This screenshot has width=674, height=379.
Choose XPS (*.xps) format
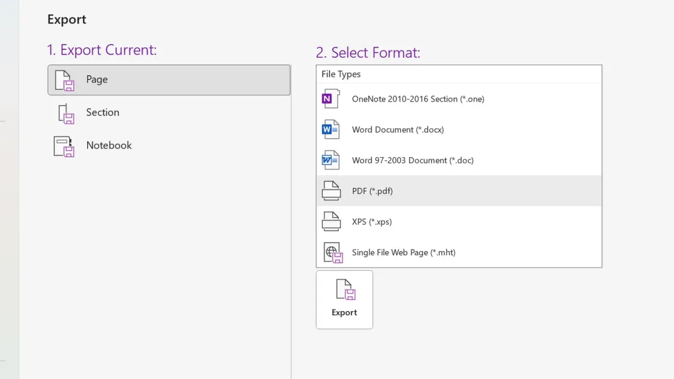459,222
